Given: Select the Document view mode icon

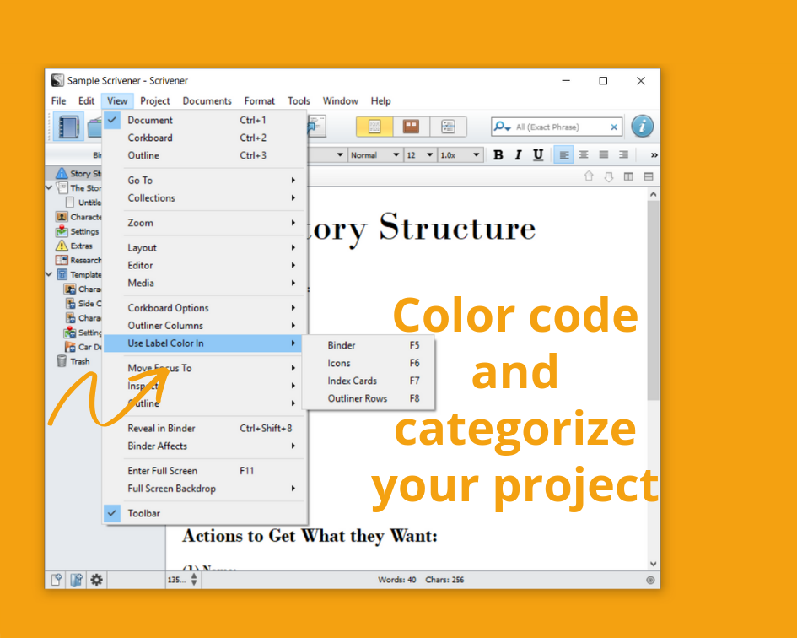Looking at the screenshot, I should (374, 127).
